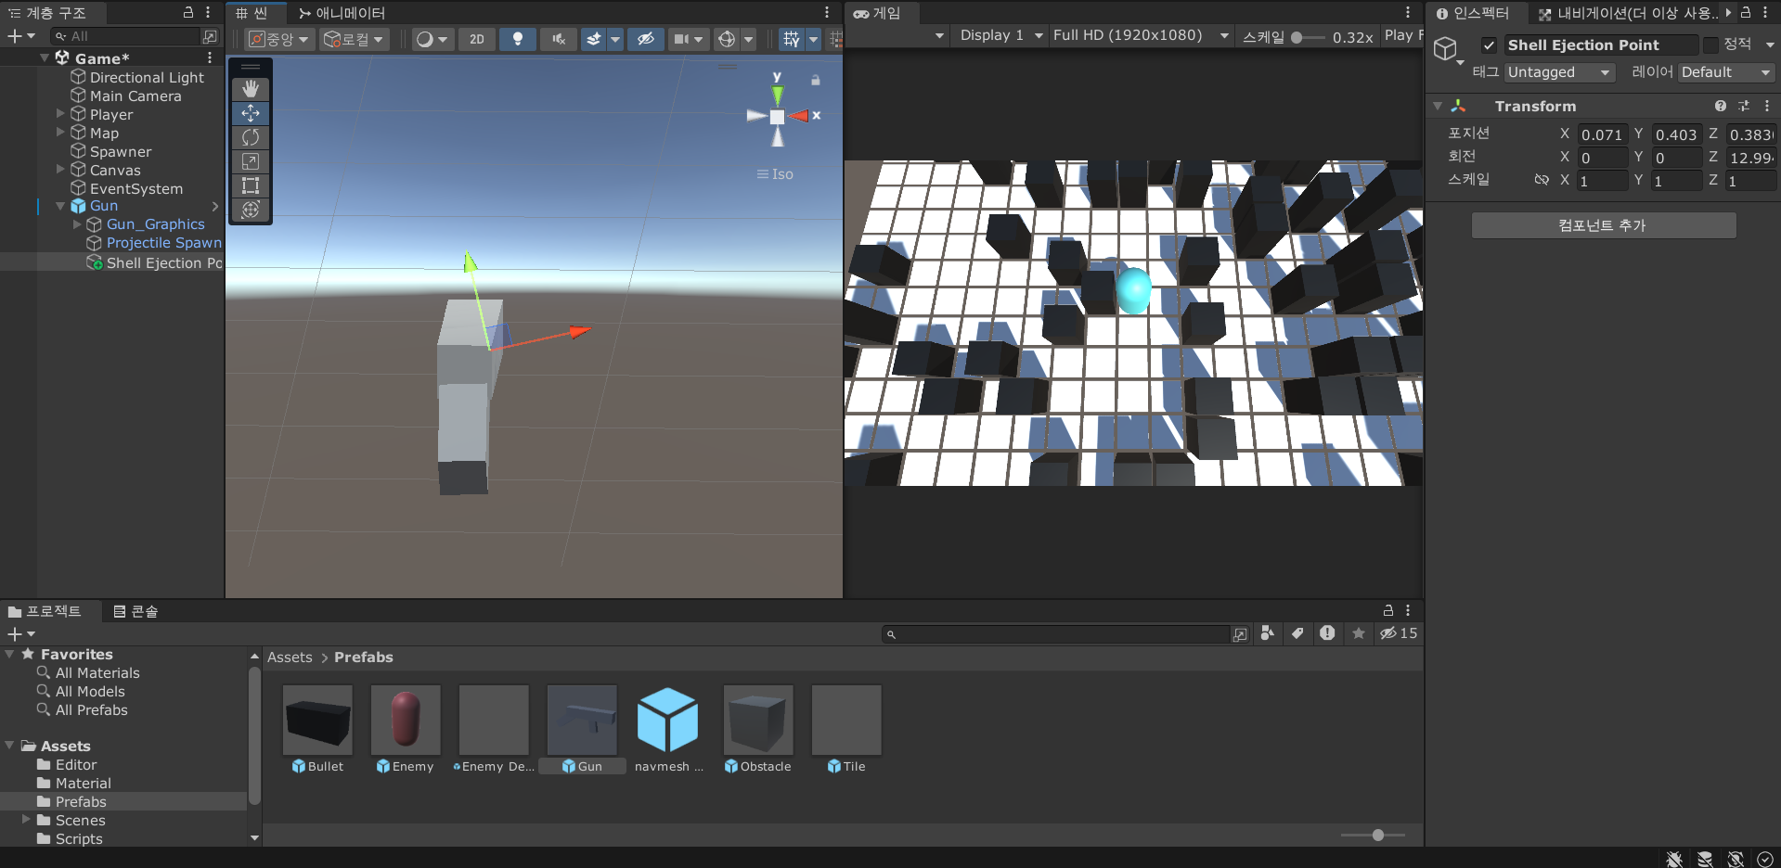
Task: Toggle scene lighting with the bulb icon
Action: click(x=517, y=39)
